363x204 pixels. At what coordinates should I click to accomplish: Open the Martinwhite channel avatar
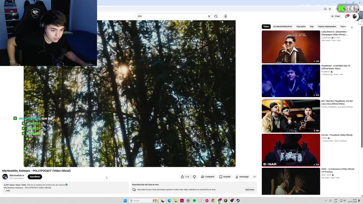[x=5, y=177]
